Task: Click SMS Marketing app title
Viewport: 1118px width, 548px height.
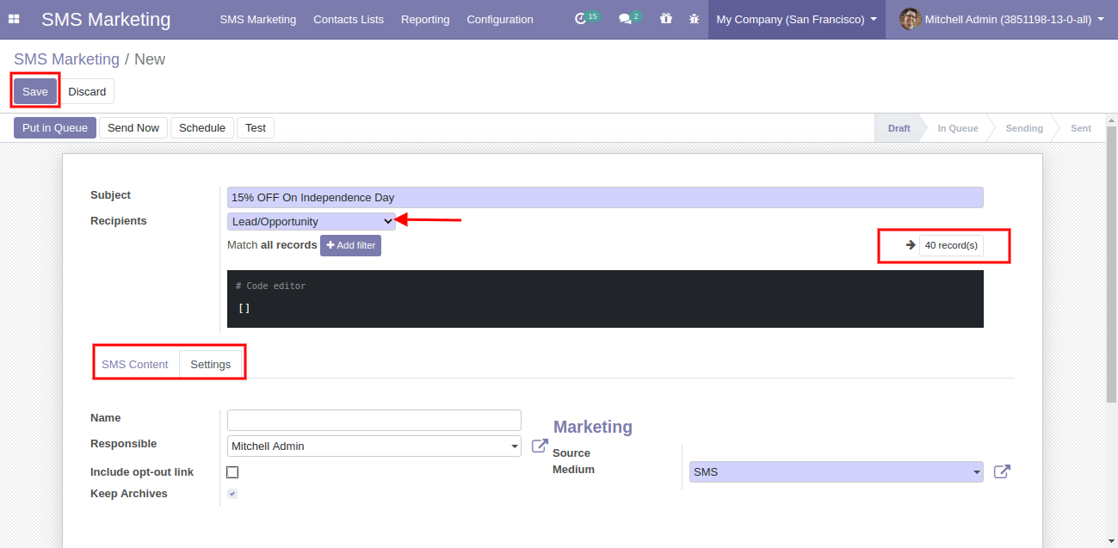Action: click(106, 19)
